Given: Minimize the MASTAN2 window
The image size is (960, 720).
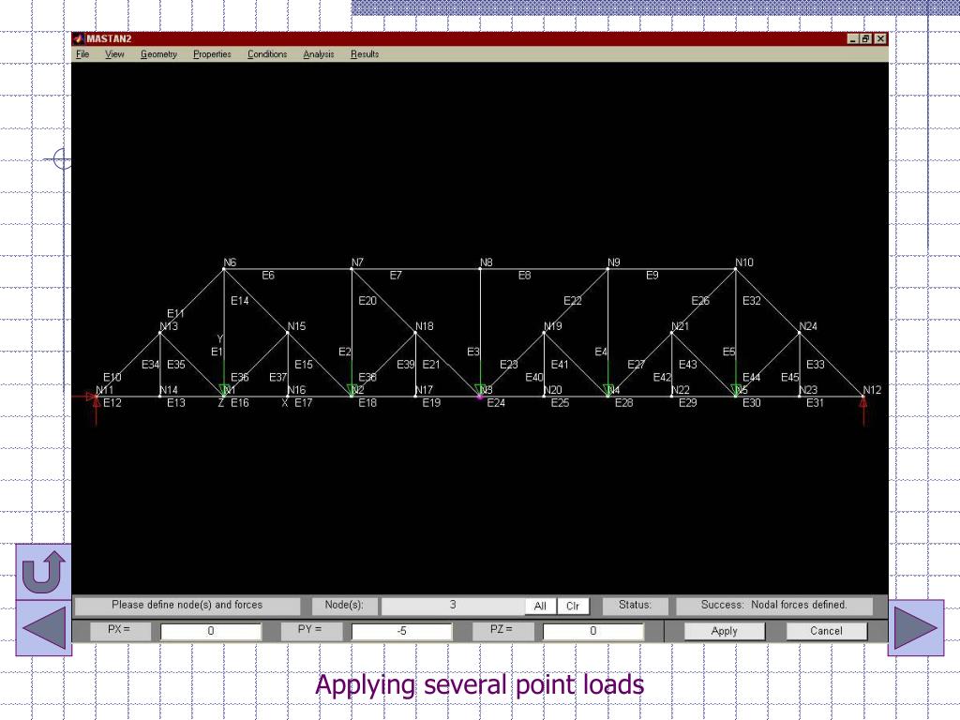Looking at the screenshot, I should (x=853, y=38).
